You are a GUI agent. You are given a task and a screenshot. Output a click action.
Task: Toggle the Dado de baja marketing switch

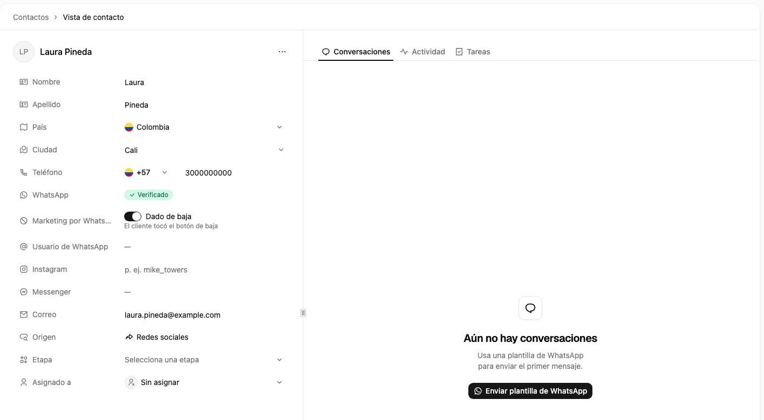[133, 216]
